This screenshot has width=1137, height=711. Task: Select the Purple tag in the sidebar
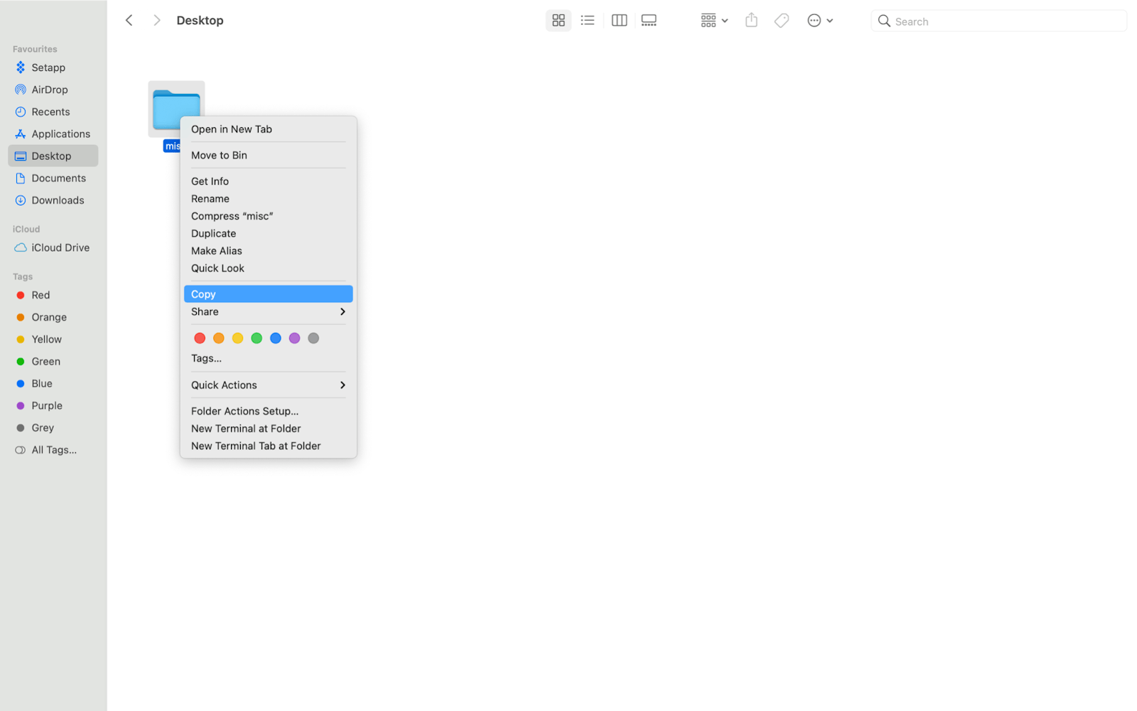(46, 405)
